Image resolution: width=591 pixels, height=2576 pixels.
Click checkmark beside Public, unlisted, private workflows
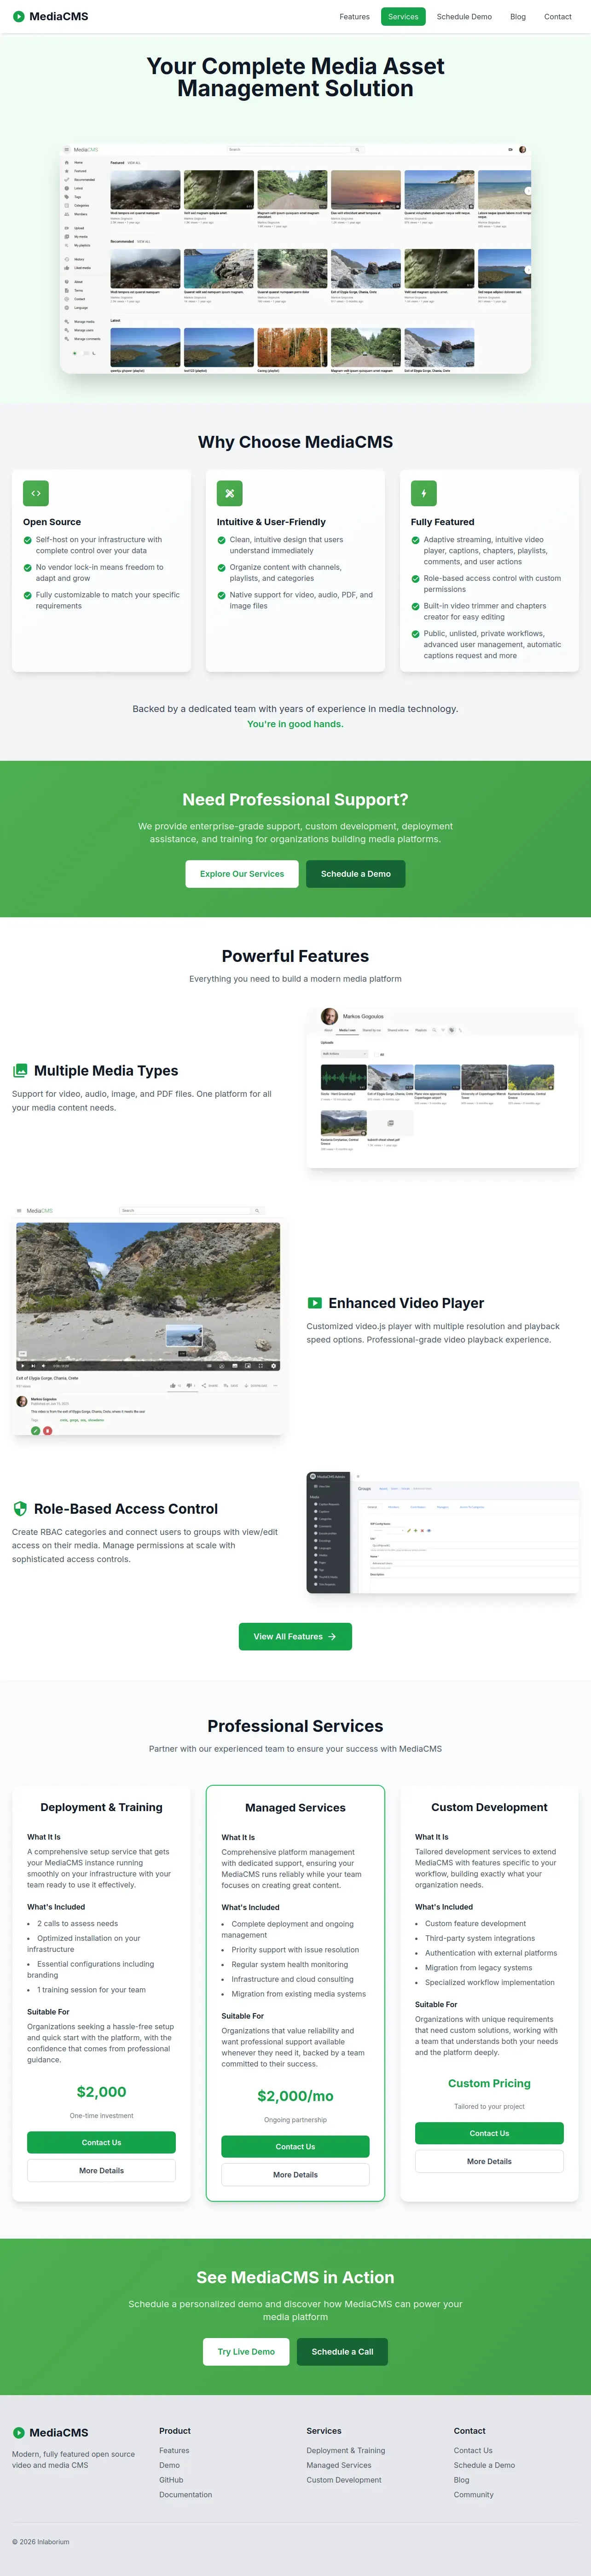click(416, 634)
